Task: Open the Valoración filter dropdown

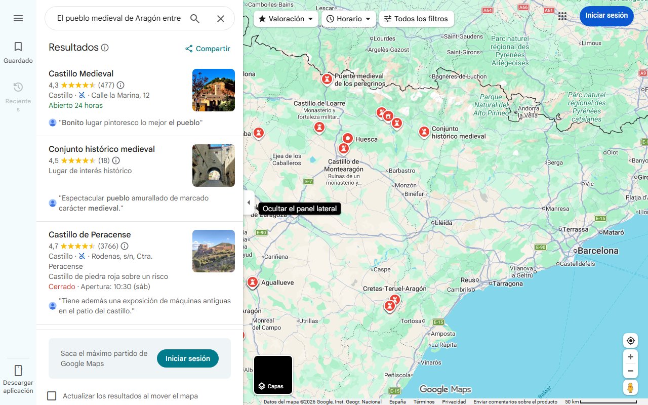Action: (x=286, y=18)
